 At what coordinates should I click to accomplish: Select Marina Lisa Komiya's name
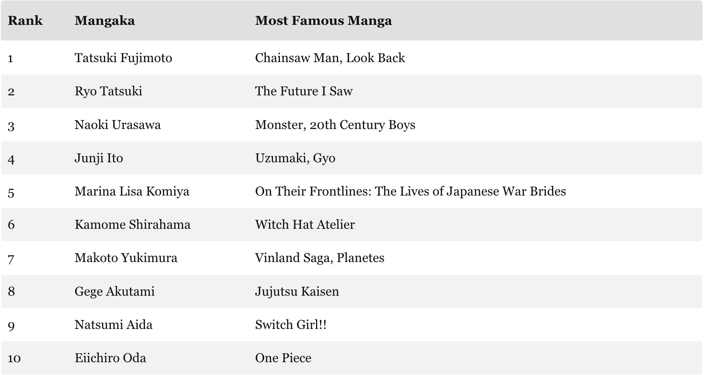coord(132,192)
